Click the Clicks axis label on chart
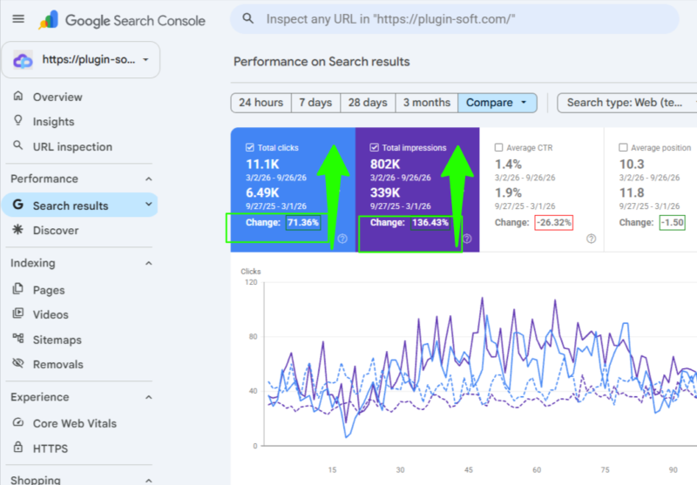This screenshot has width=697, height=485. pyautogui.click(x=251, y=272)
